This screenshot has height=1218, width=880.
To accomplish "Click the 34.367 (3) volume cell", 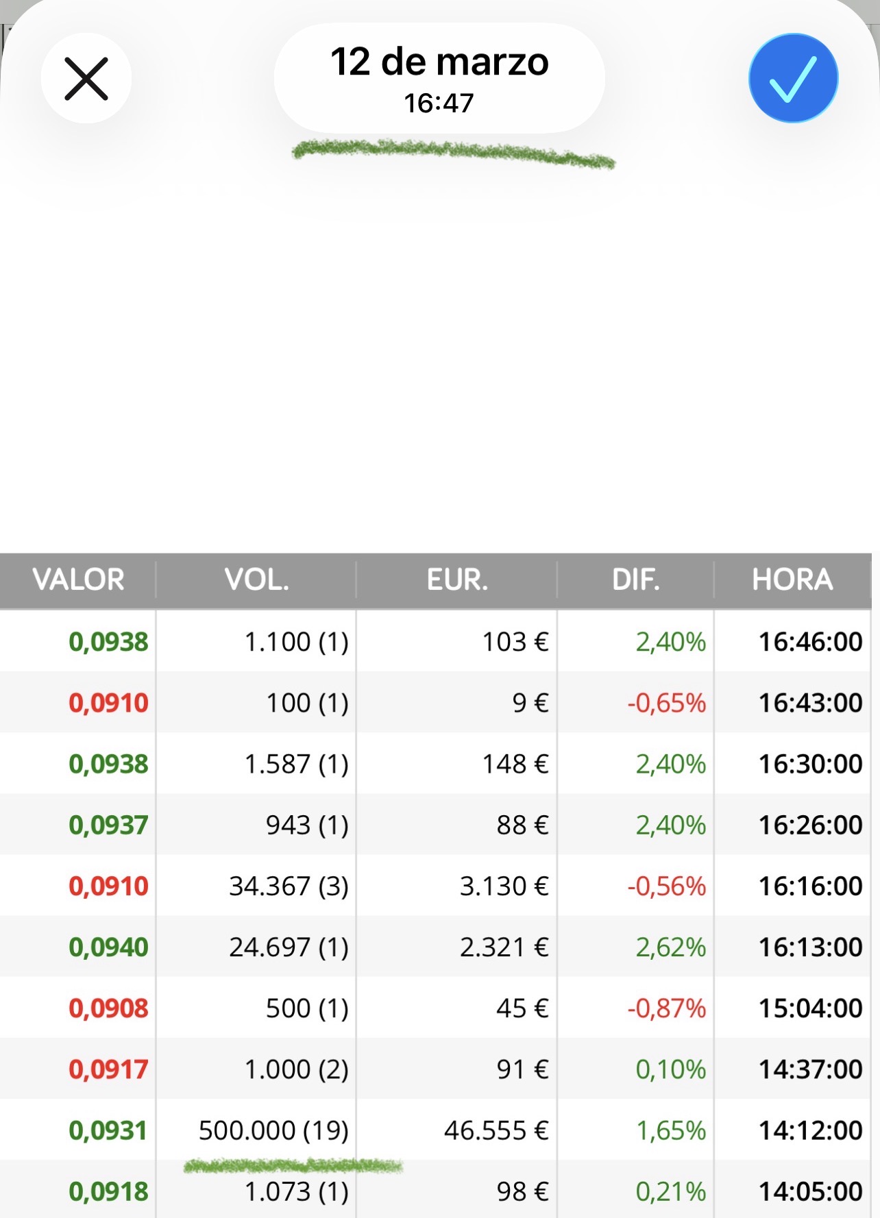I will click(289, 886).
